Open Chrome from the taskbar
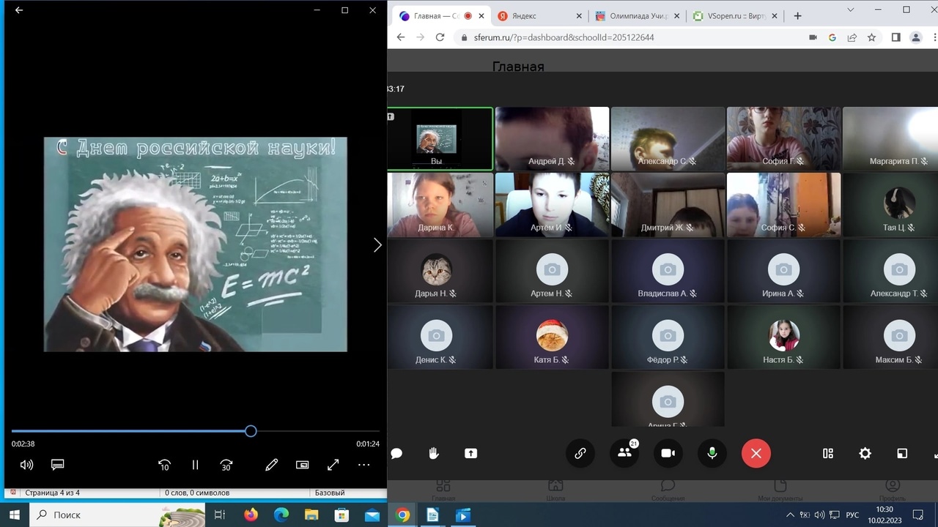 (402, 515)
